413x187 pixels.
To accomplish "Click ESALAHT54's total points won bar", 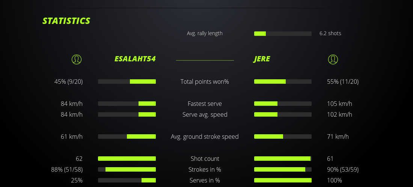I will pos(127,82).
